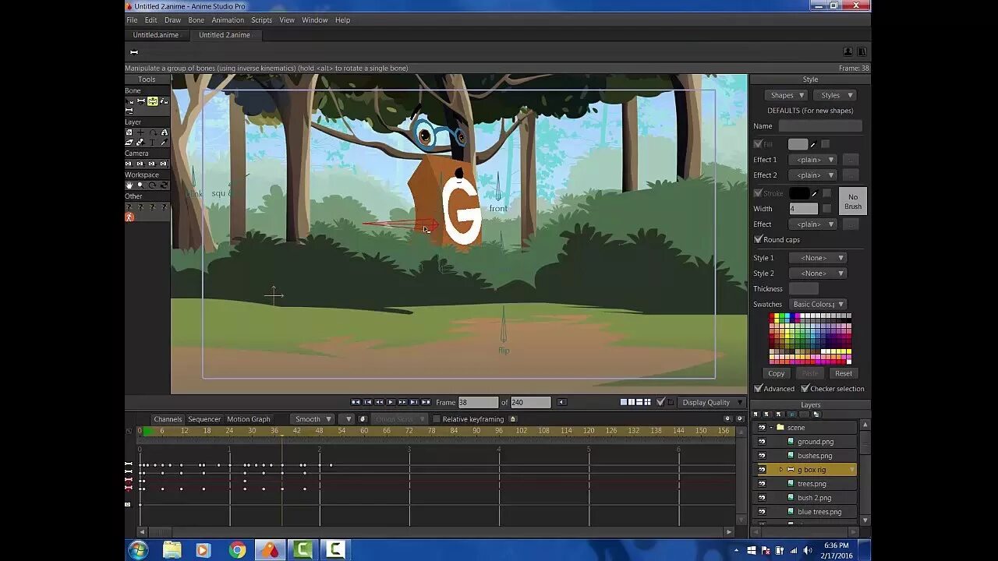Select the Transform Bone tool
This screenshot has width=998, height=561.
point(152,101)
